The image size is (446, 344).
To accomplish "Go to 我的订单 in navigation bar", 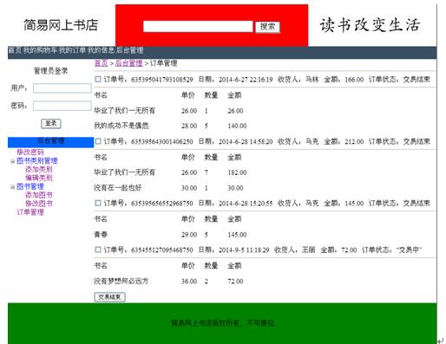I will (73, 50).
